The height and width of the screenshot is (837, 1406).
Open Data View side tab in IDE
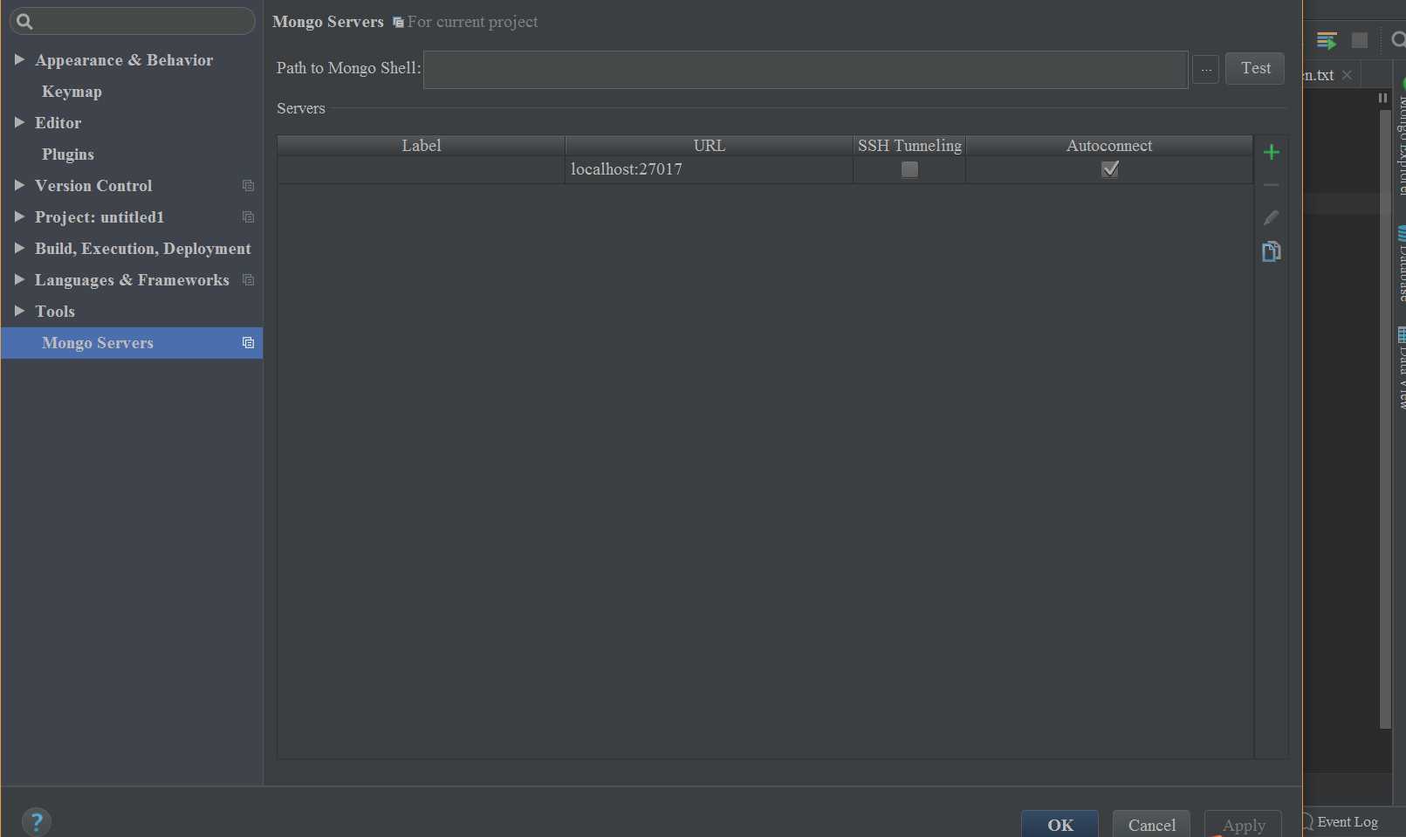(1401, 368)
